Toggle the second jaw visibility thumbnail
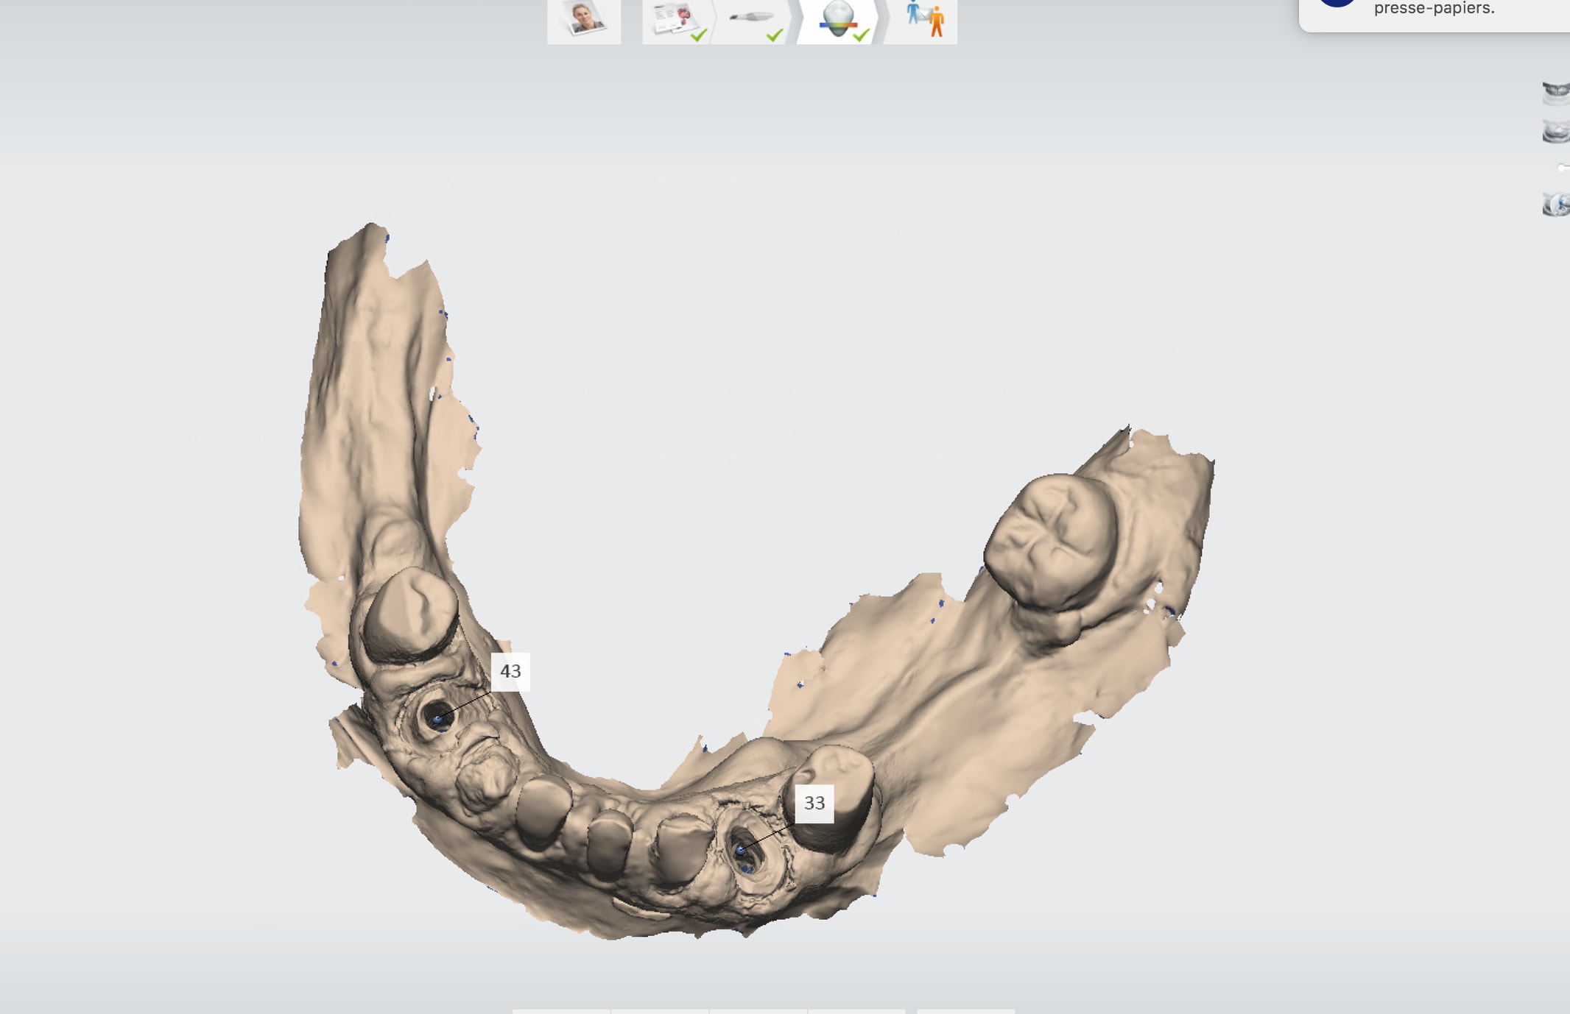Image resolution: width=1570 pixels, height=1014 pixels. tap(1555, 132)
